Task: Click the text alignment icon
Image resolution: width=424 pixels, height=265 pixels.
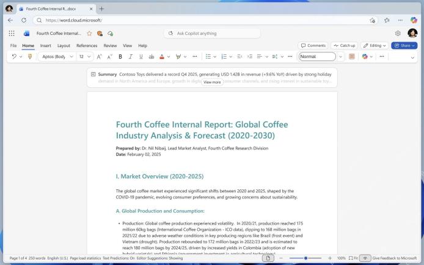Action: click(x=259, y=56)
